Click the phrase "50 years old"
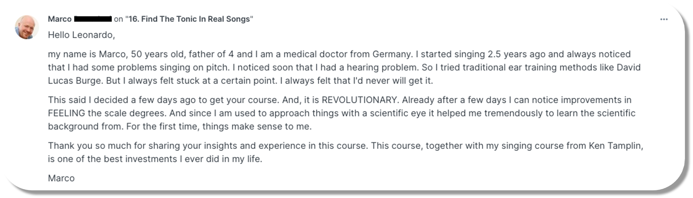 (x=157, y=54)
